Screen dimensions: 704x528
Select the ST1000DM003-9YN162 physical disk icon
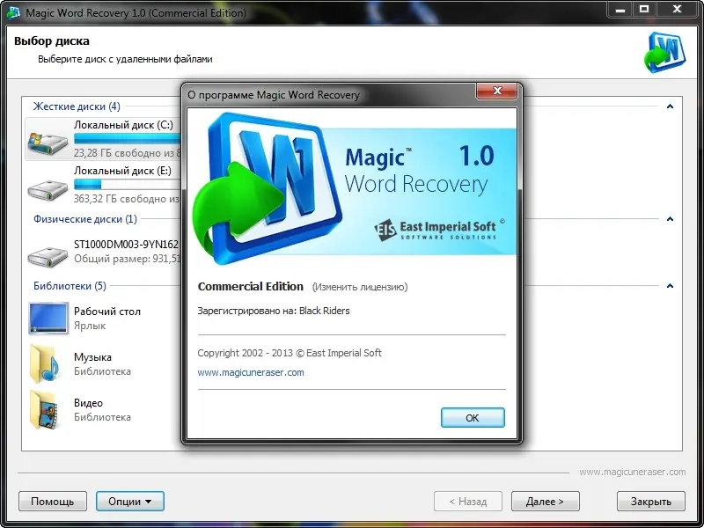(x=48, y=256)
